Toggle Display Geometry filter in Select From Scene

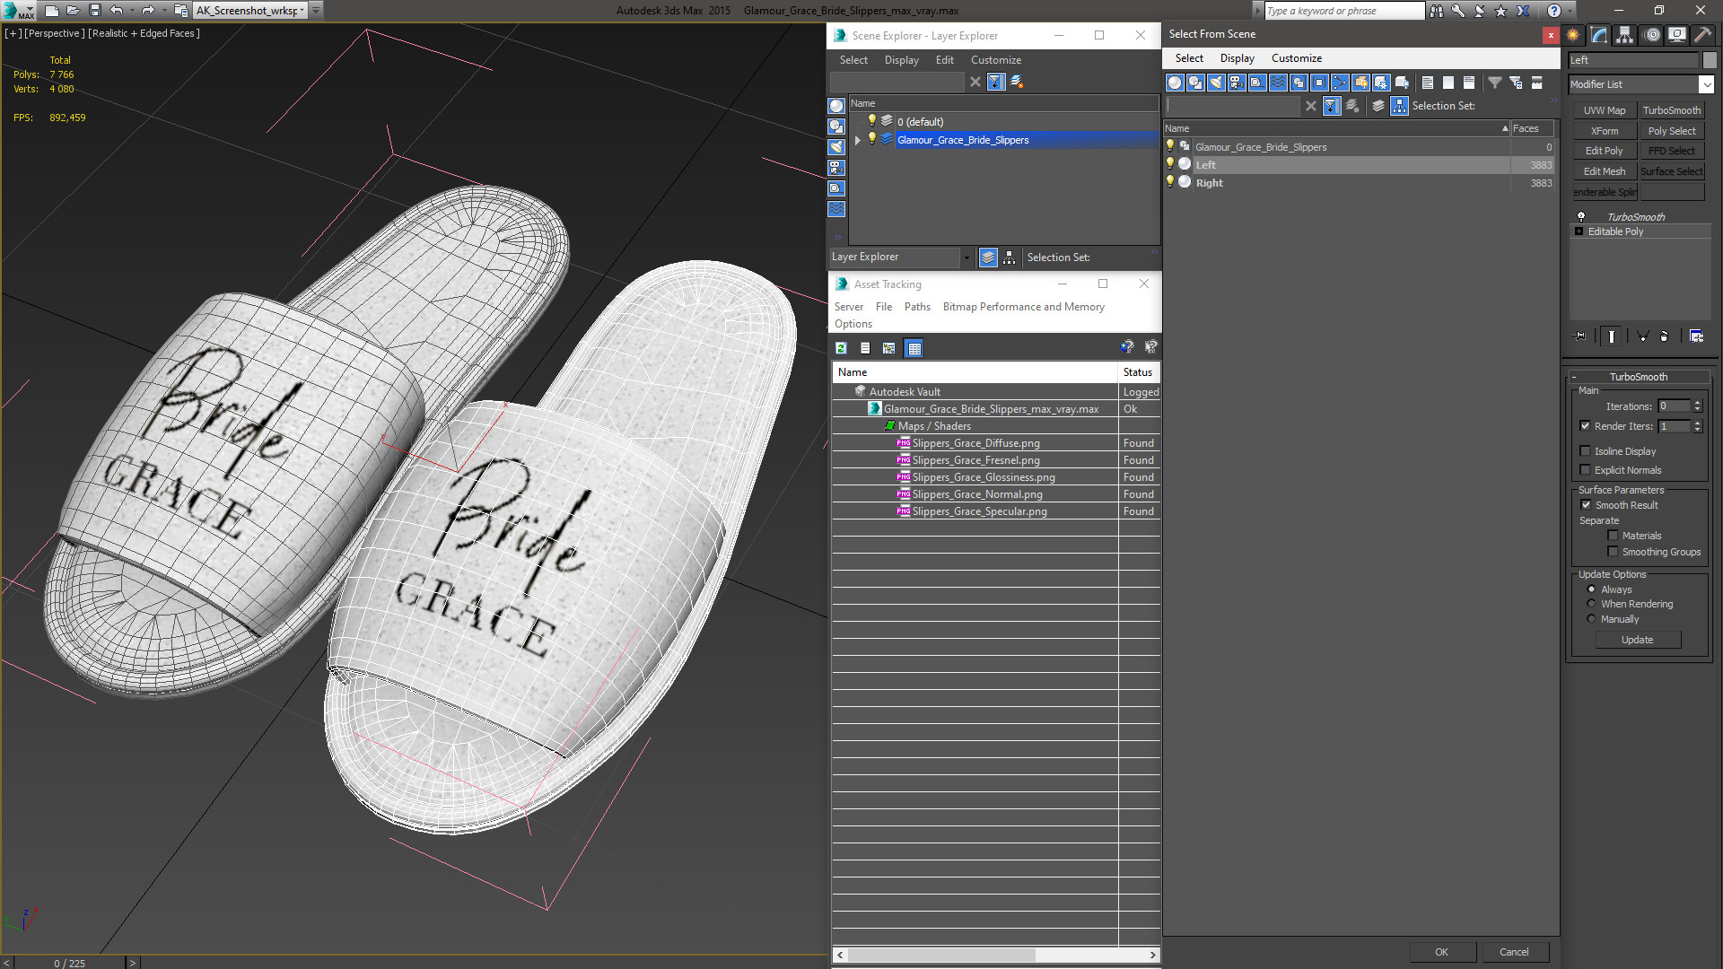click(x=1175, y=83)
